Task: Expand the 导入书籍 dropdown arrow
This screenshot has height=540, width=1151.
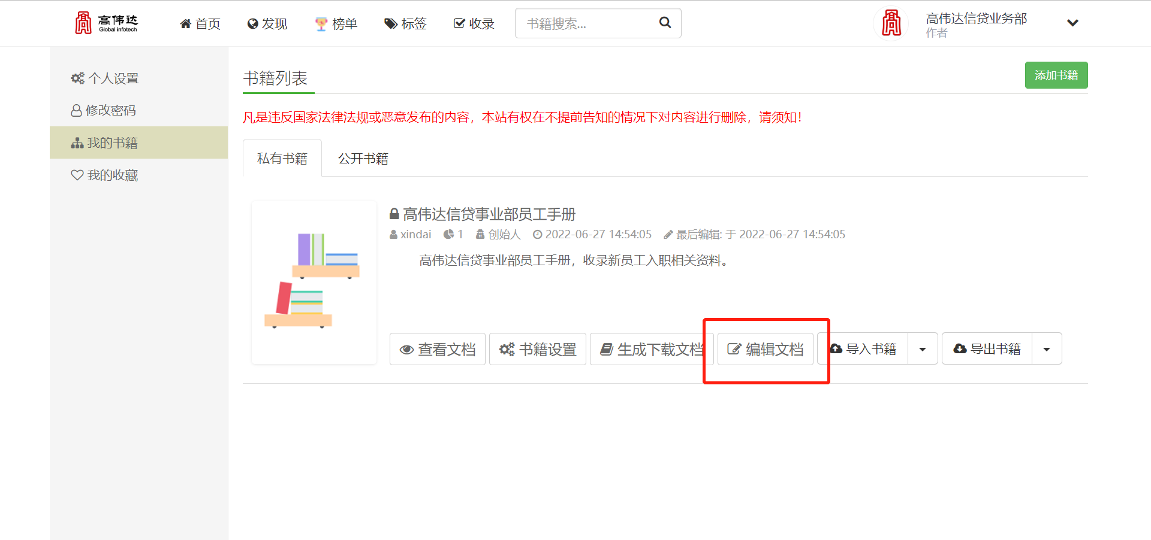Action: click(x=923, y=349)
